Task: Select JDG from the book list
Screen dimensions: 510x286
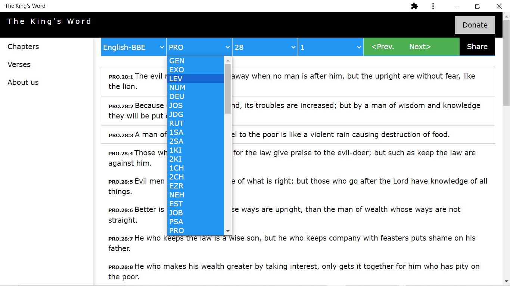Action: pyautogui.click(x=196, y=114)
